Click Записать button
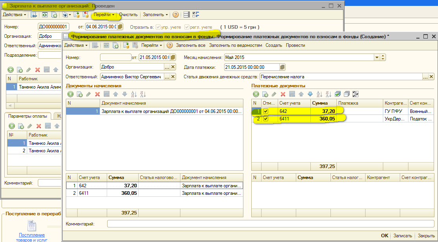 [403, 236]
